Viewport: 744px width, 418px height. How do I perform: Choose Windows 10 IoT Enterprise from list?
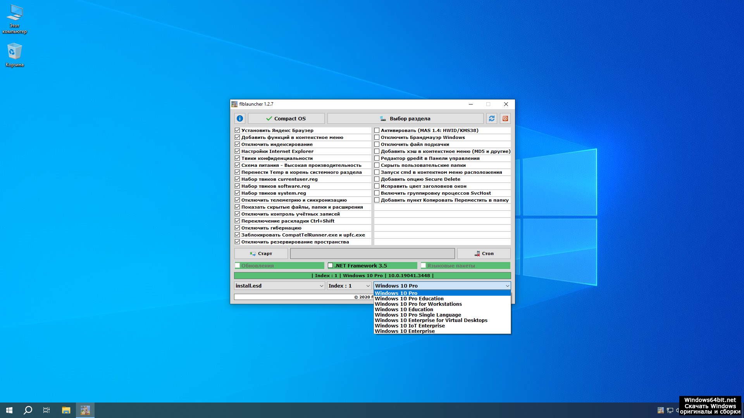410,326
